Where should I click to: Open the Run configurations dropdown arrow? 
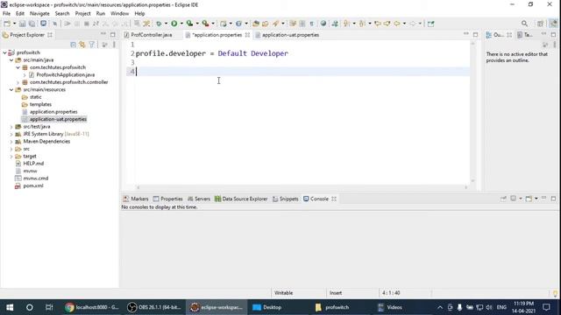tap(181, 24)
